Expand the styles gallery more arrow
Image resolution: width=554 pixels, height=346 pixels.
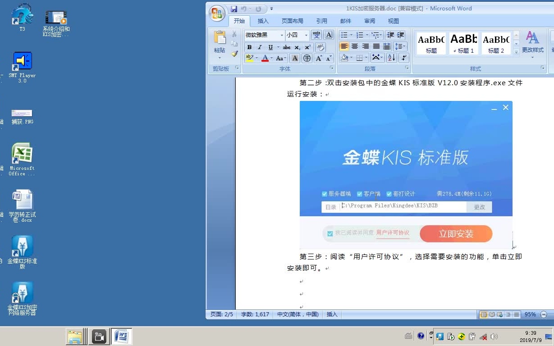pos(516,52)
